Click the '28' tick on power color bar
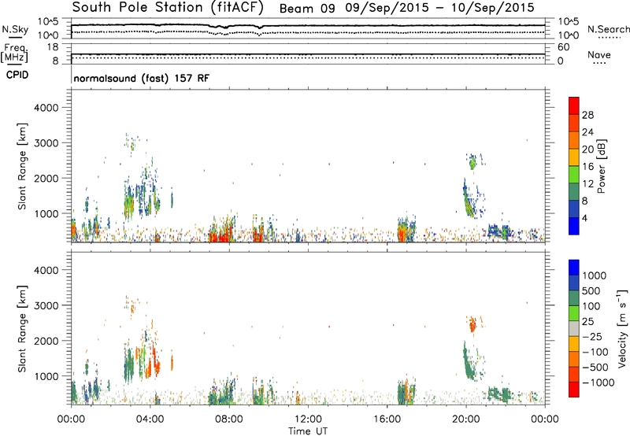This screenshot has height=436, width=630. click(587, 115)
